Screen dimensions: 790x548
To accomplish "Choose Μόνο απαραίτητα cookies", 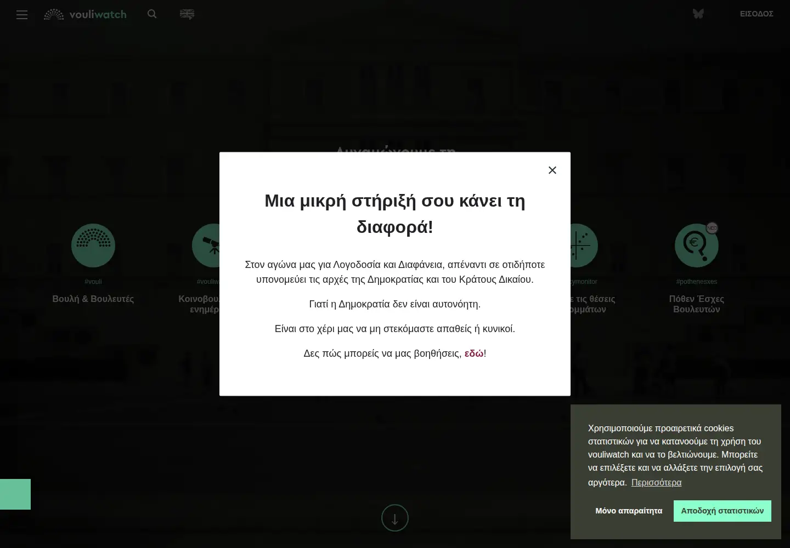I will click(x=629, y=511).
